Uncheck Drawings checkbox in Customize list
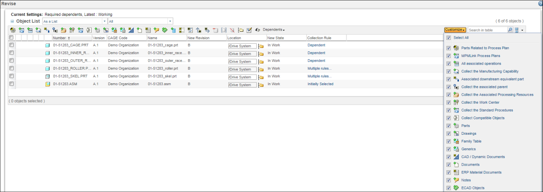The width and height of the screenshot is (543, 192). [449, 134]
